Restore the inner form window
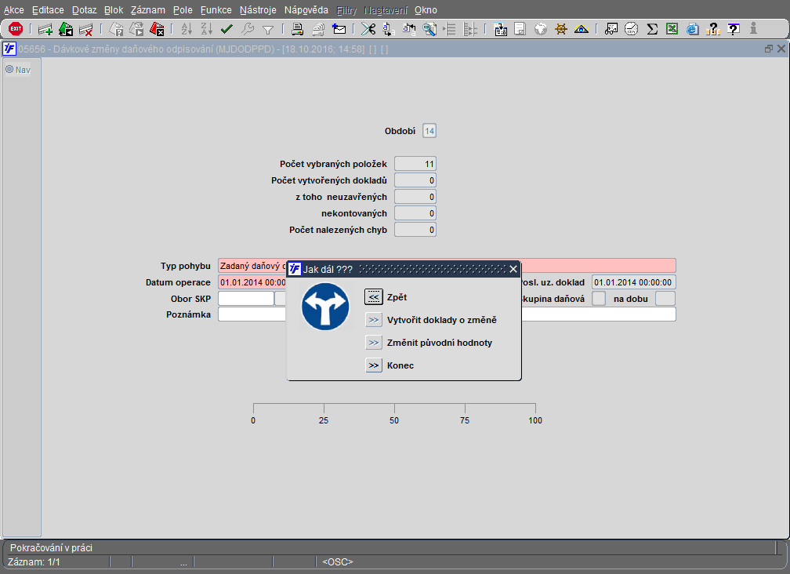 click(768, 49)
